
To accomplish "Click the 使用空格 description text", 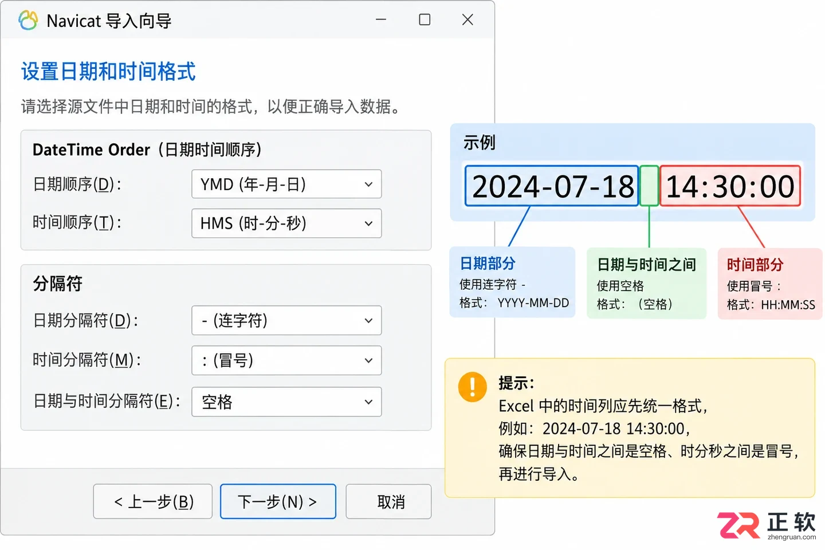I will [x=620, y=285].
